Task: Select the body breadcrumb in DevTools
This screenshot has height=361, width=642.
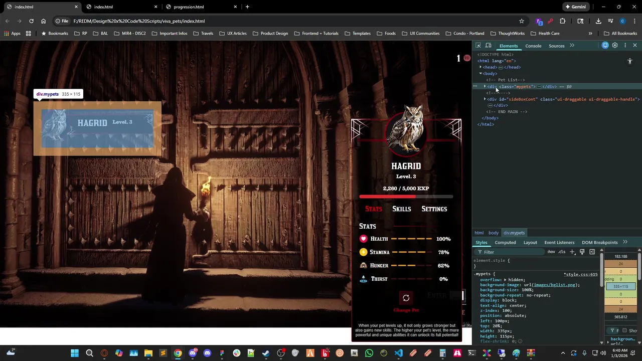Action: coord(494,233)
